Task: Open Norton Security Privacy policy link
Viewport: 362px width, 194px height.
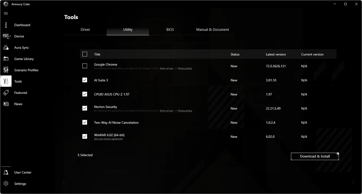Action: click(x=185, y=111)
